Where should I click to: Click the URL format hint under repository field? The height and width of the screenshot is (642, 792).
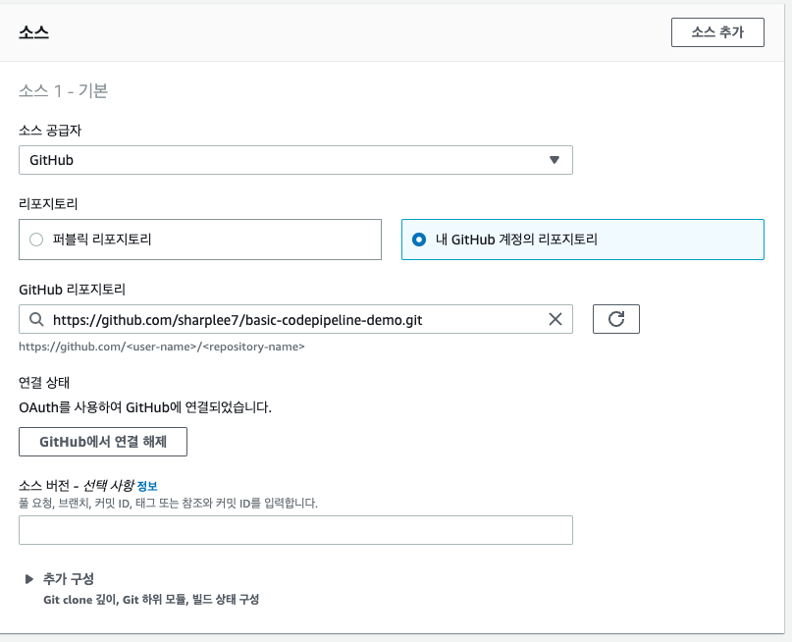(162, 347)
